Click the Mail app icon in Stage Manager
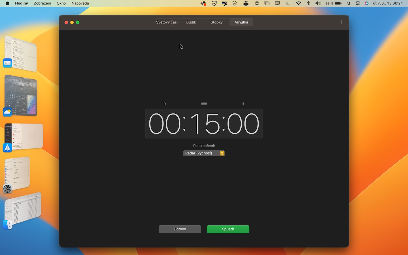408x255 pixels. (7, 63)
